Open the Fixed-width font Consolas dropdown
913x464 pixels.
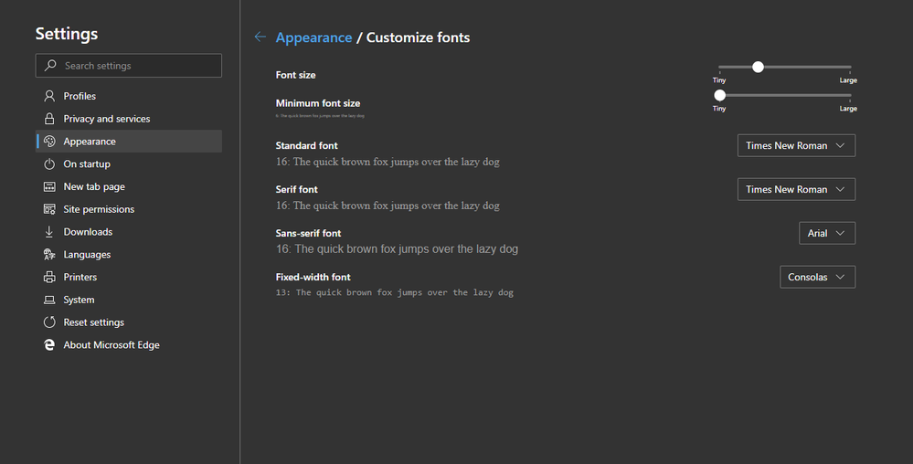818,277
